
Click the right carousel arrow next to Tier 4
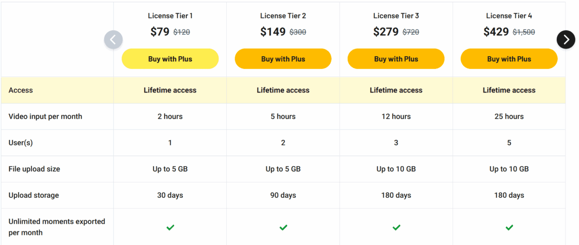point(566,39)
